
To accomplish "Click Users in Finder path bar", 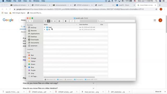I will (60, 79).
